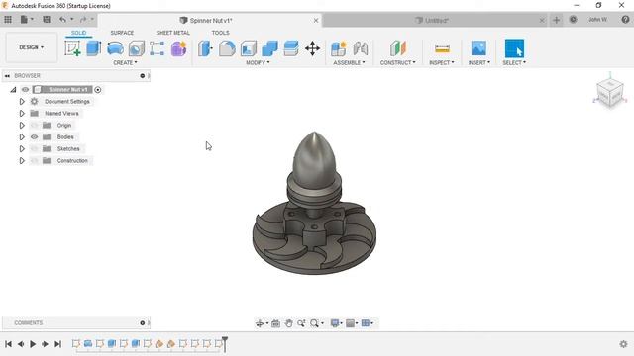Select the Measure tool
Image resolution: width=634 pixels, height=356 pixels.
pyautogui.click(x=442, y=48)
